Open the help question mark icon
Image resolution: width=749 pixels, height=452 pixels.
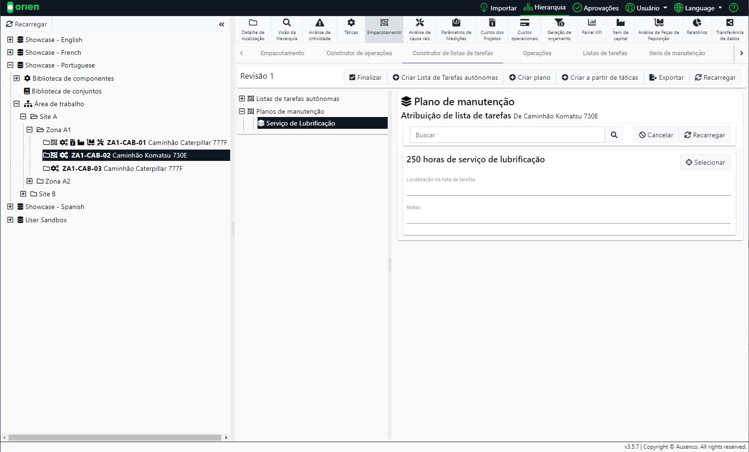point(733,8)
